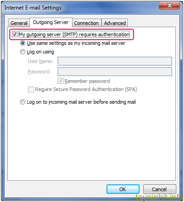Click the empty area of the tab panel
This screenshot has height=202, width=184.
[92, 142]
